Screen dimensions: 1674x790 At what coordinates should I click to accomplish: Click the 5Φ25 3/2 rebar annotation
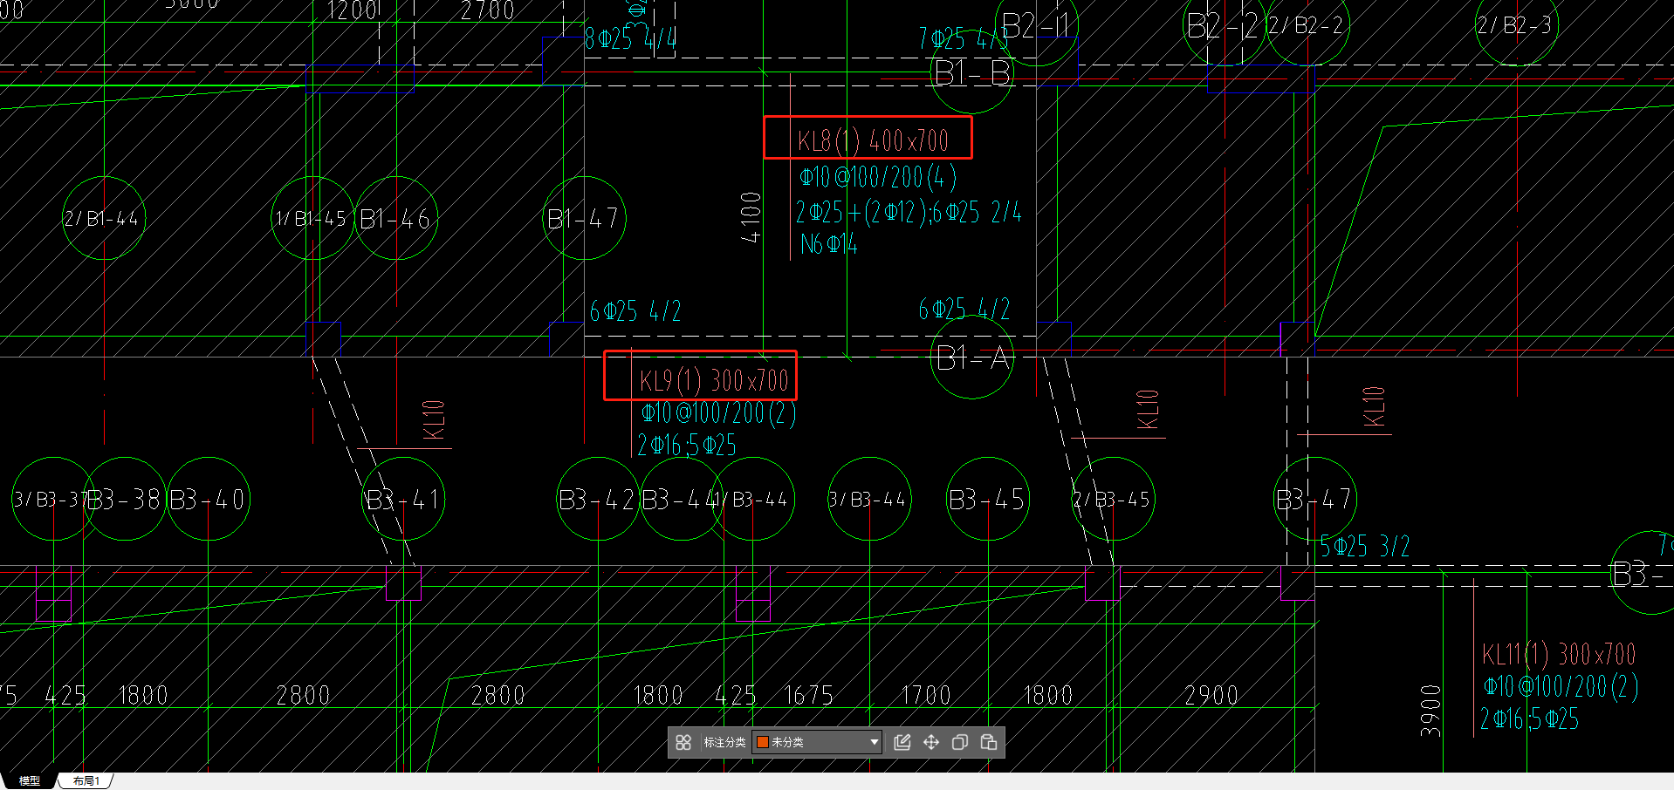point(1364,547)
